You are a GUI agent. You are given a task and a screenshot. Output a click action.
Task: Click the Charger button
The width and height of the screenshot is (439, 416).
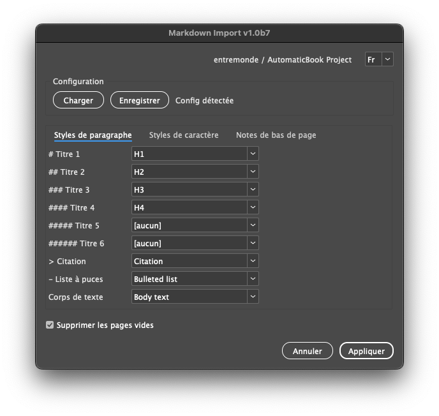[78, 100]
